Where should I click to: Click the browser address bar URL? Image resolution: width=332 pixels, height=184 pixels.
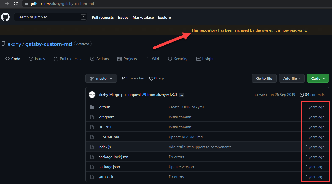tap(62, 4)
